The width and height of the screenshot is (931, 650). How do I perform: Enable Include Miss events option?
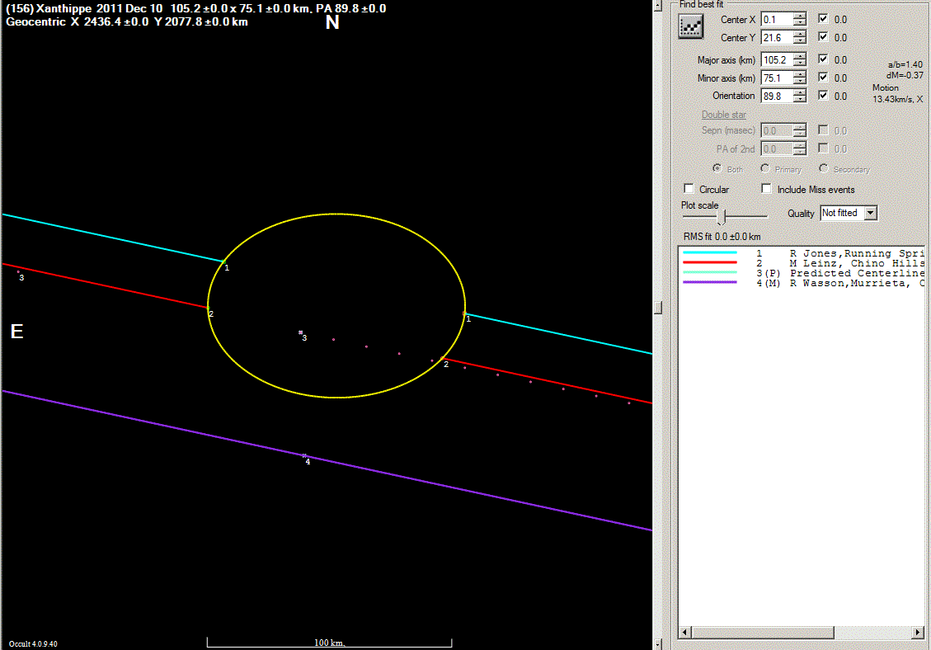pos(767,189)
